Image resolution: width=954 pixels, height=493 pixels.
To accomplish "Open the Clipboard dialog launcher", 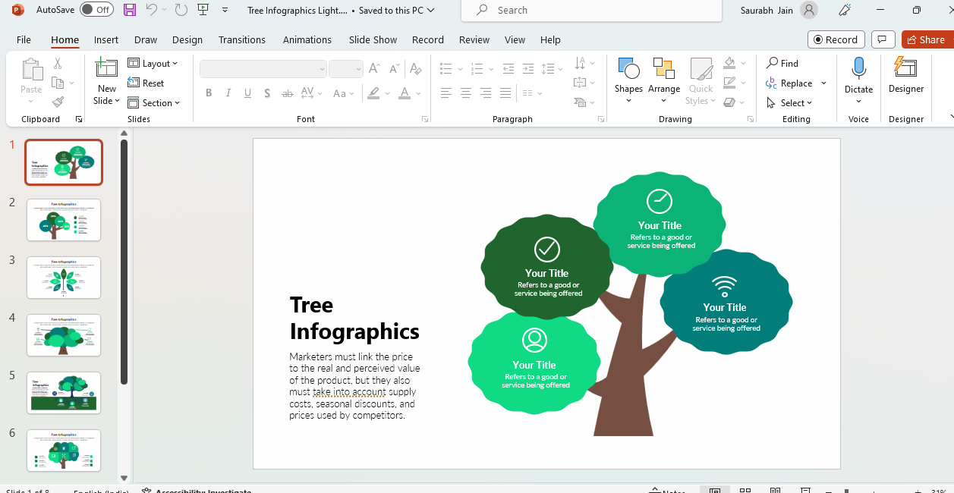I will 79,119.
